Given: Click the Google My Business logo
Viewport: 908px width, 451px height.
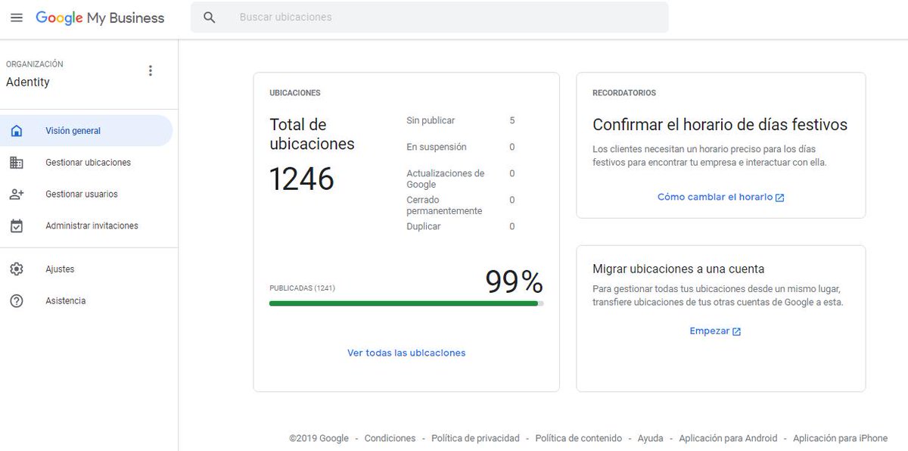Looking at the screenshot, I should pyautogui.click(x=100, y=18).
